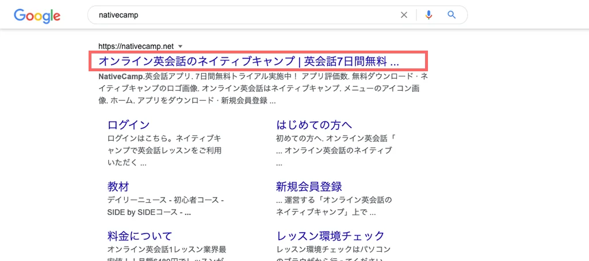This screenshot has height=261, width=589.
Task: Go to the 教材 sitelink
Action: click(118, 187)
